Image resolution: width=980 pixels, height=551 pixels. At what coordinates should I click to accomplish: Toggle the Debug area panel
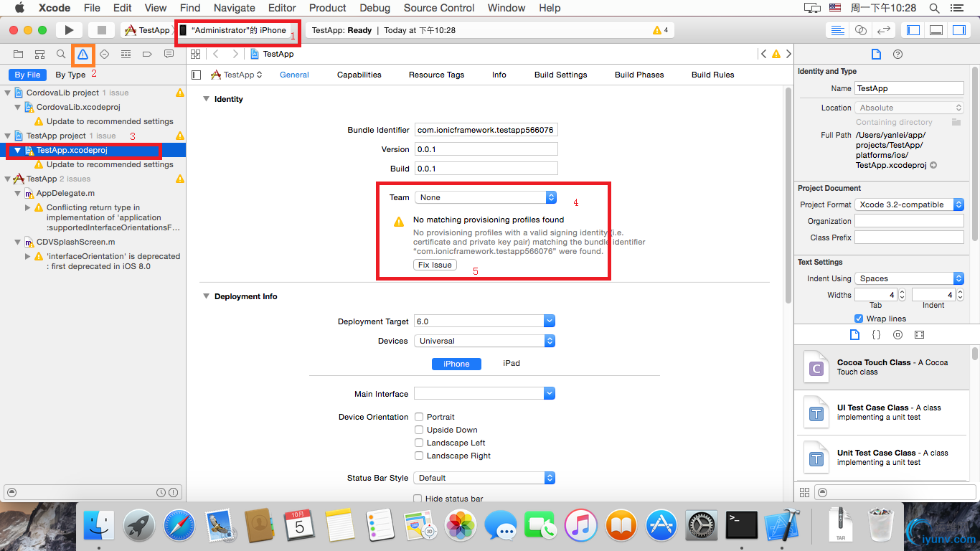tap(936, 30)
